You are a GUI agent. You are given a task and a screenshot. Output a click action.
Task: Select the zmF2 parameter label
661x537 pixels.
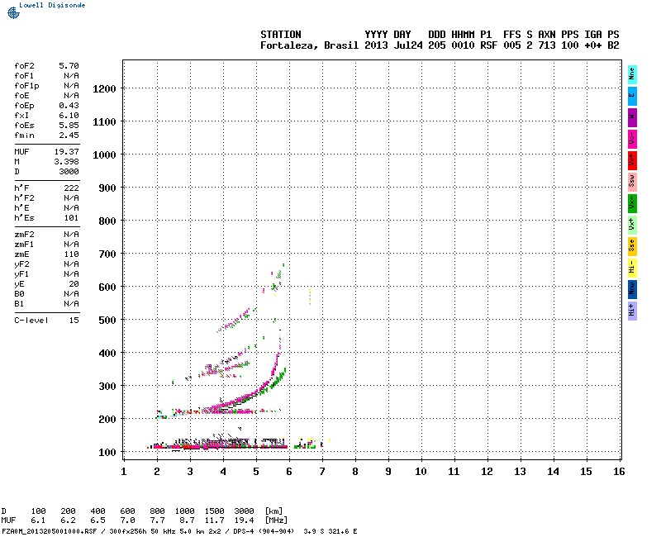coord(24,235)
